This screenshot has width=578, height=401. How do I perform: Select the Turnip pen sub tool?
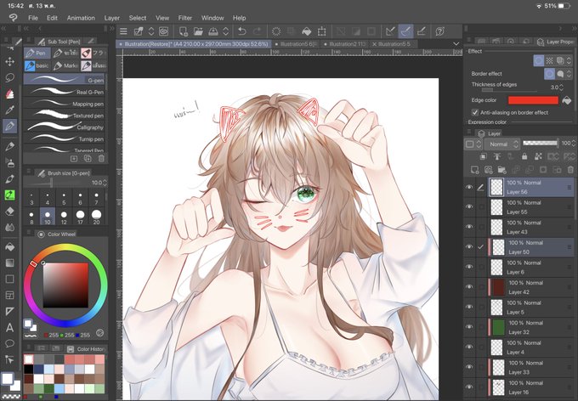click(x=64, y=139)
